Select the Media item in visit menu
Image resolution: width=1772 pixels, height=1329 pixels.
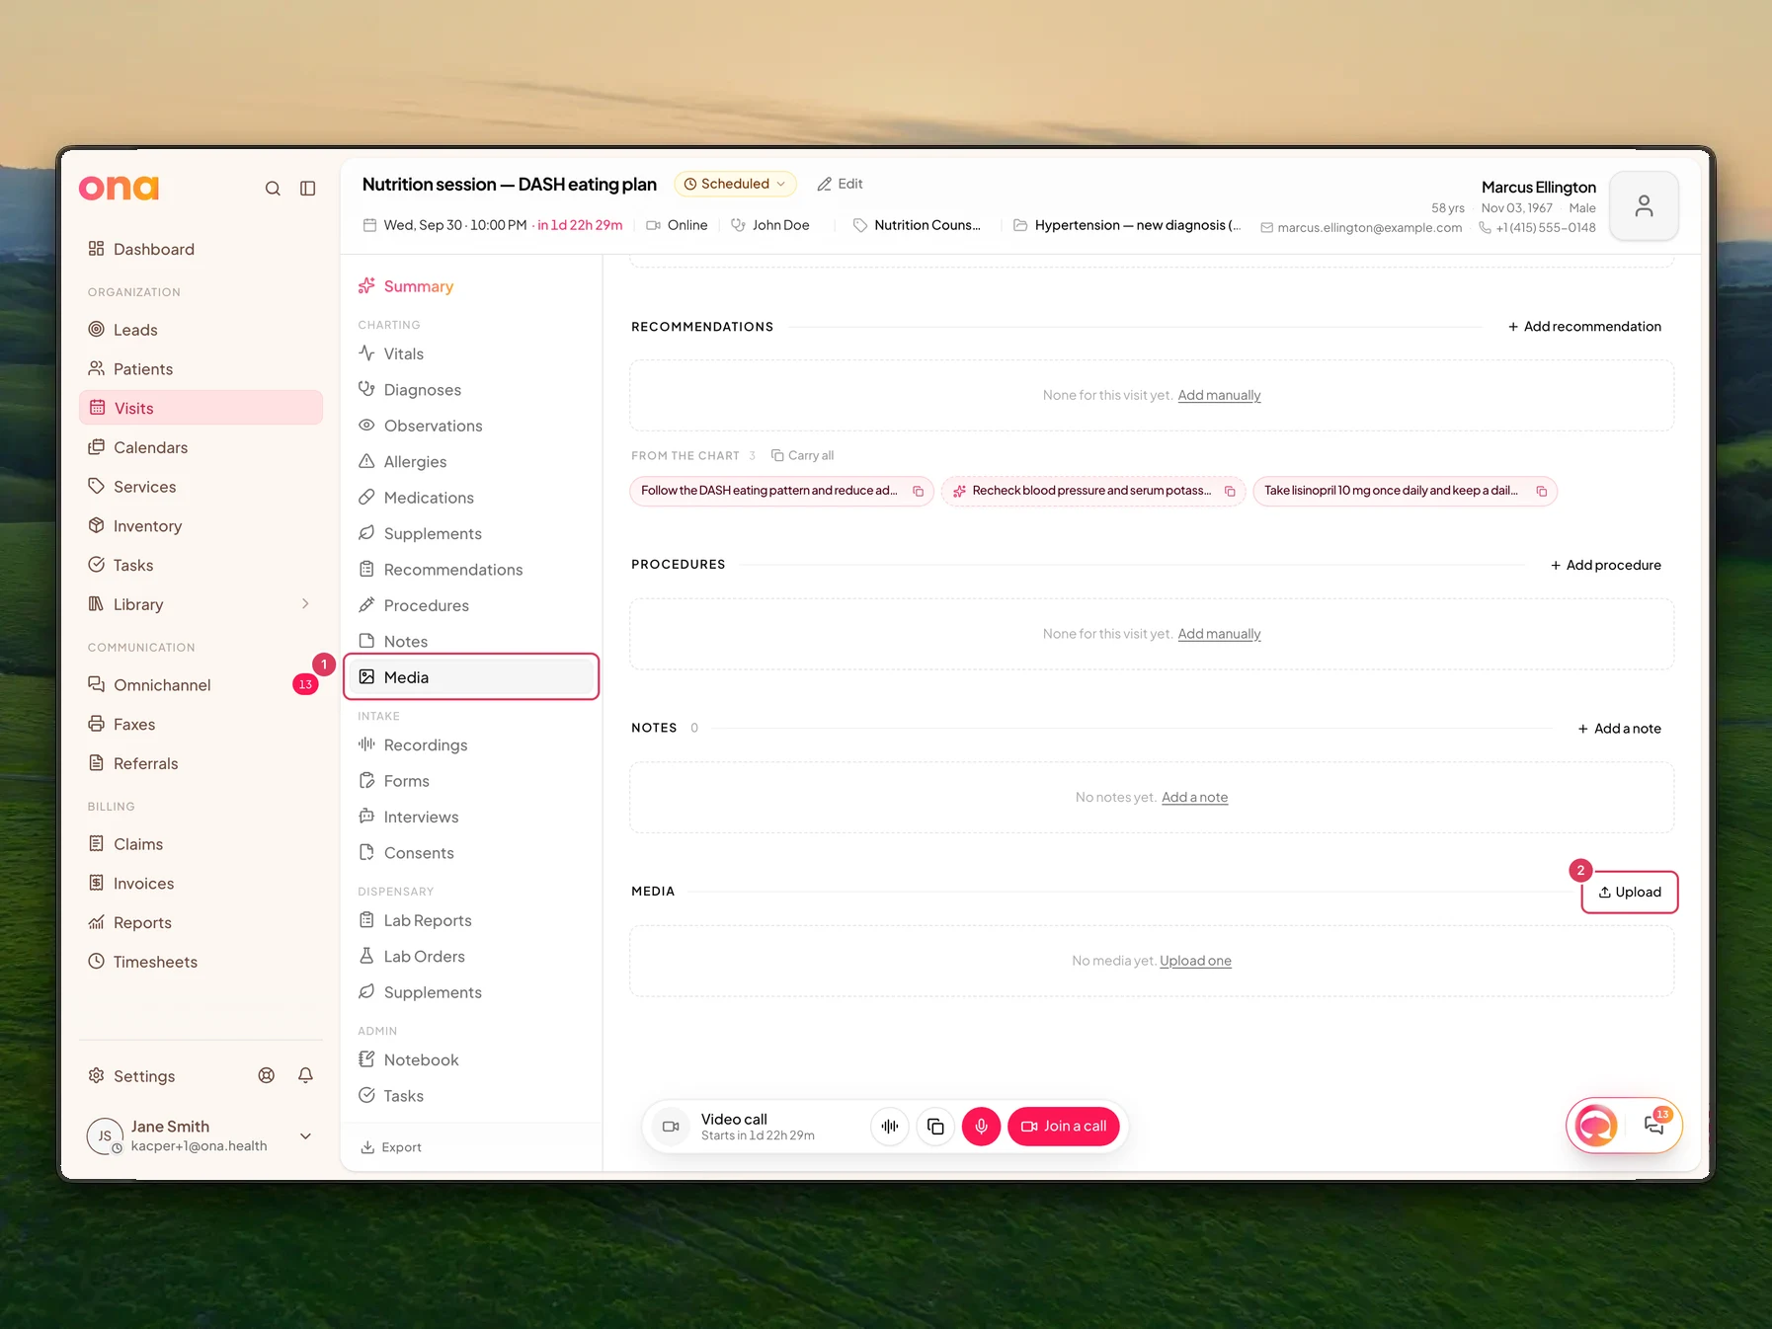click(x=472, y=677)
